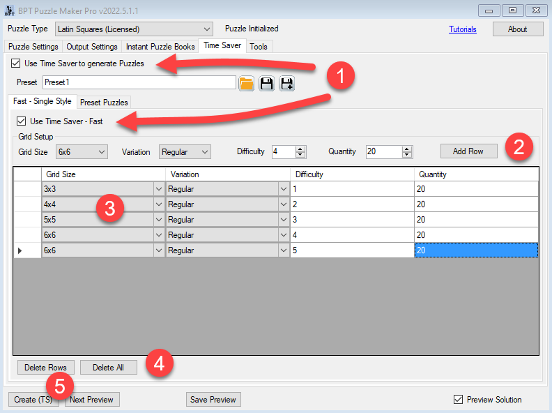
Task: Click the open preset folder icon
Action: (x=246, y=83)
